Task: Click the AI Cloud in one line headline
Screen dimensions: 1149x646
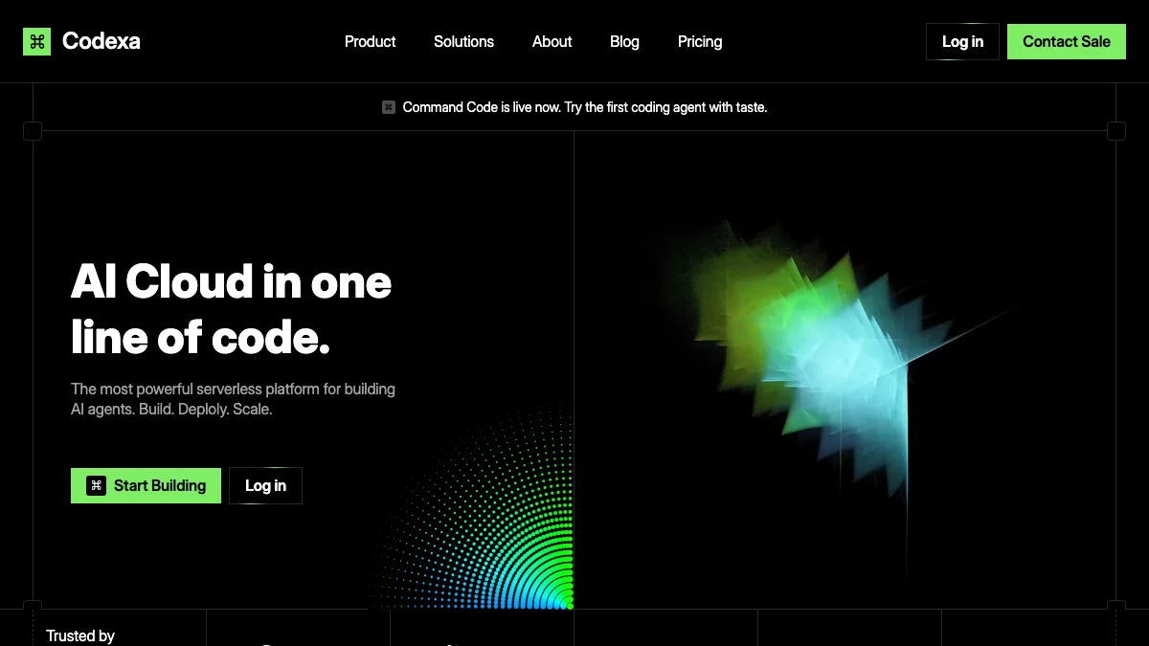Action: pos(232,309)
